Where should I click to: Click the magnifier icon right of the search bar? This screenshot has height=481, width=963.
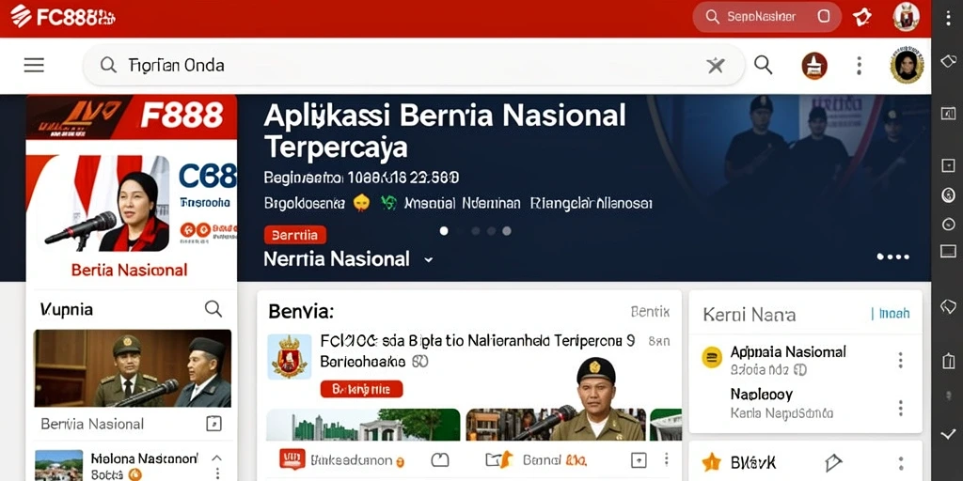pyautogui.click(x=763, y=65)
